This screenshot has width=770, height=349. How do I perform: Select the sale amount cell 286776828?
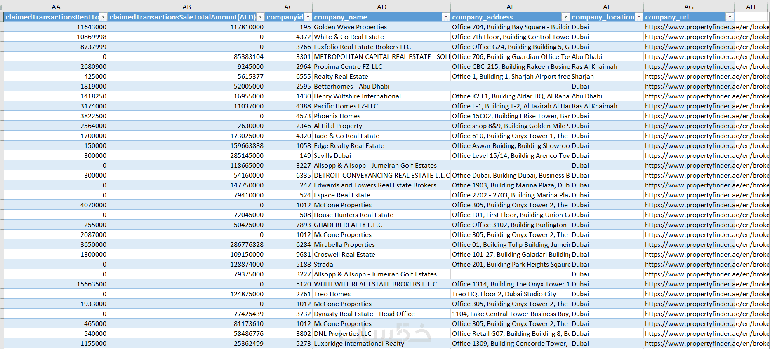[x=186, y=244]
